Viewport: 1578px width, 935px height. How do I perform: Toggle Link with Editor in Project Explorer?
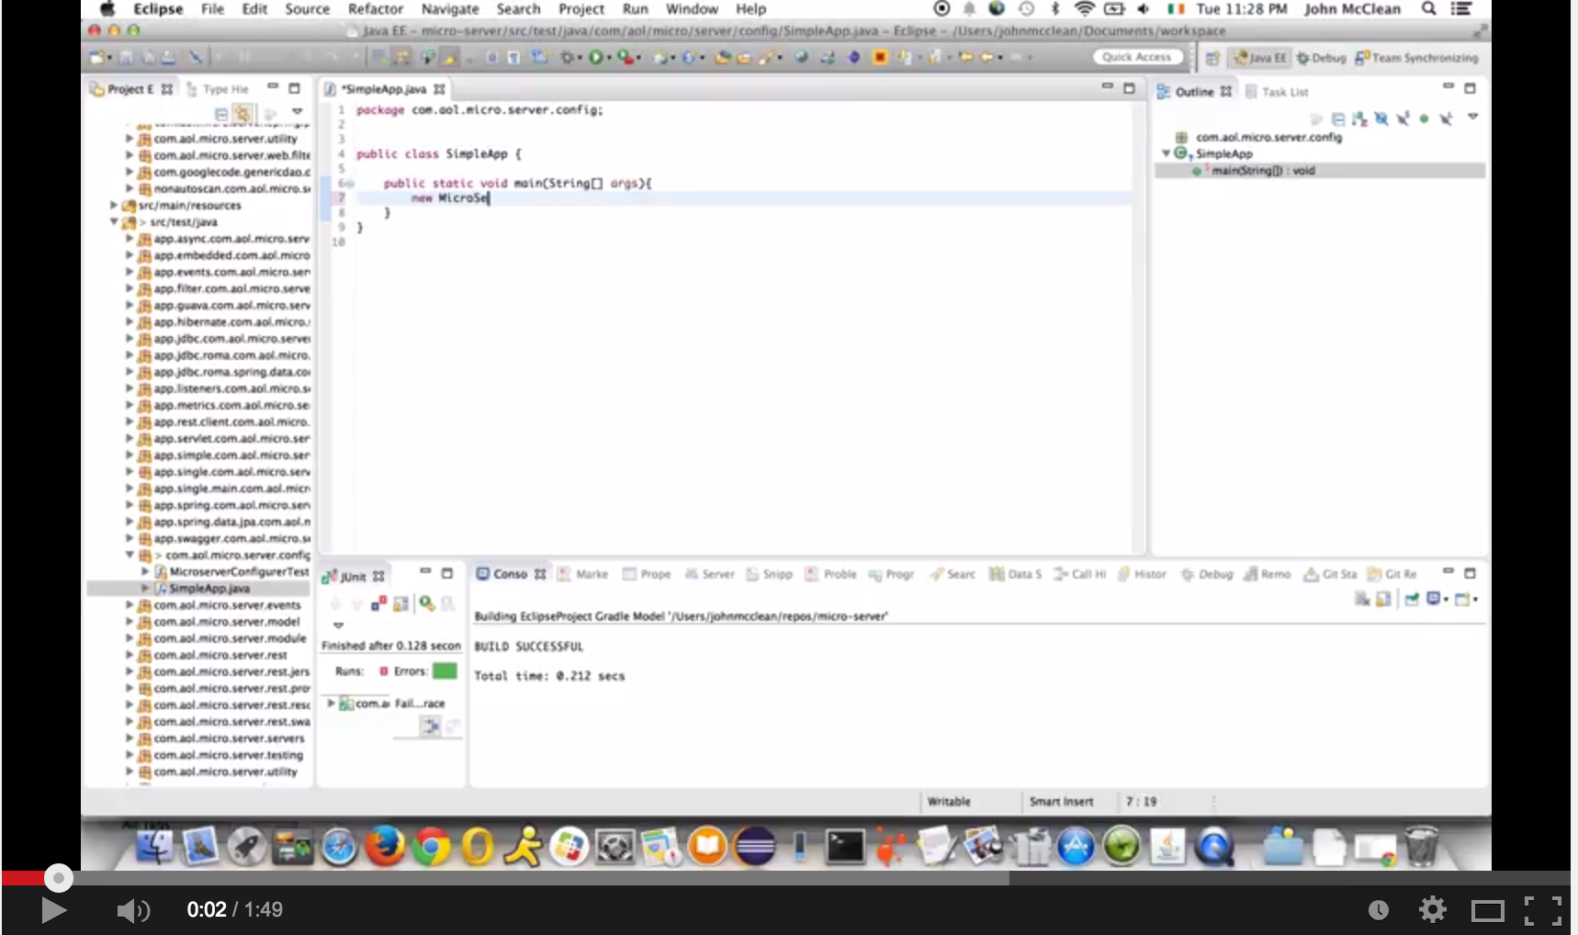242,114
